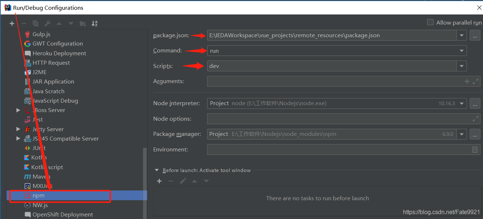
Task: Expand the Jetty Server node
Action: point(18,129)
